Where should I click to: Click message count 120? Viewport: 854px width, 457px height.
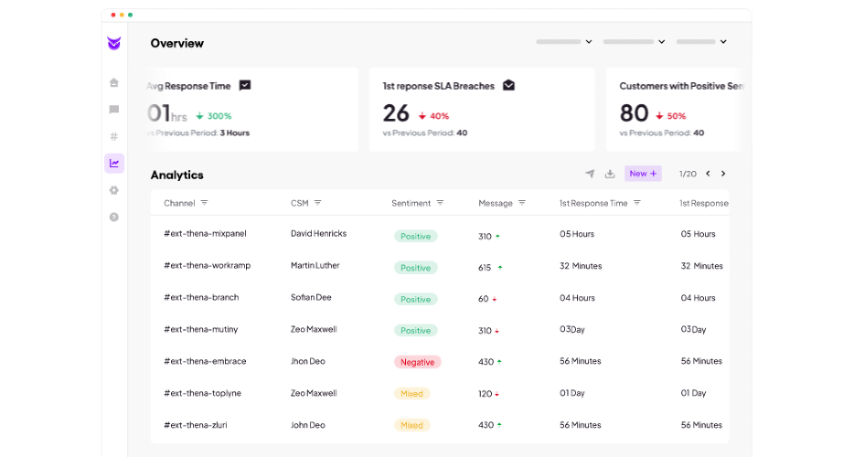pos(486,394)
